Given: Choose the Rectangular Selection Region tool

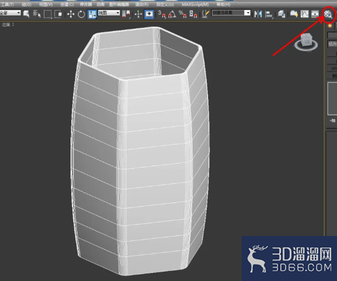Looking at the screenshot, I should [48, 14].
